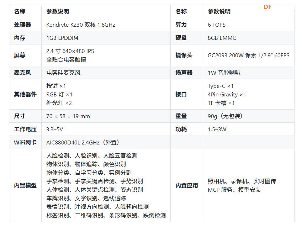
Task: Select the 1W 音腔喇叭 value
Action: pyautogui.click(x=224, y=73)
